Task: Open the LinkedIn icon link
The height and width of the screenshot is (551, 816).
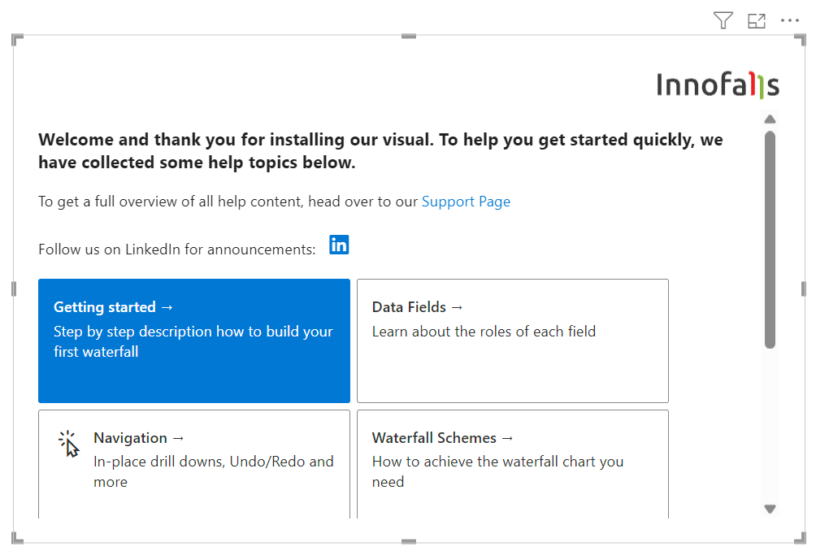Action: pyautogui.click(x=339, y=245)
